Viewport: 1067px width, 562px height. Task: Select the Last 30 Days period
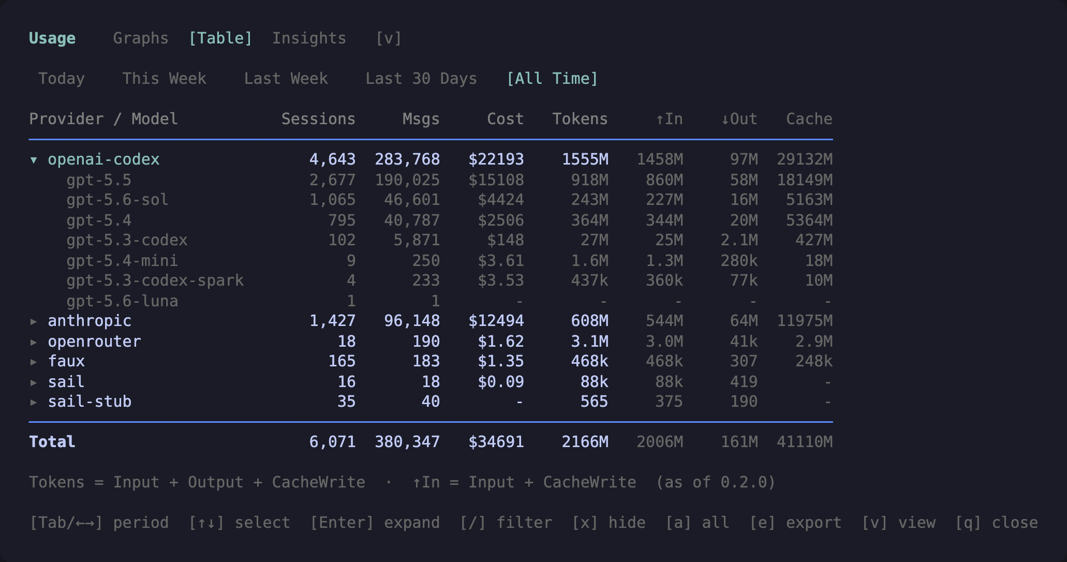[421, 79]
